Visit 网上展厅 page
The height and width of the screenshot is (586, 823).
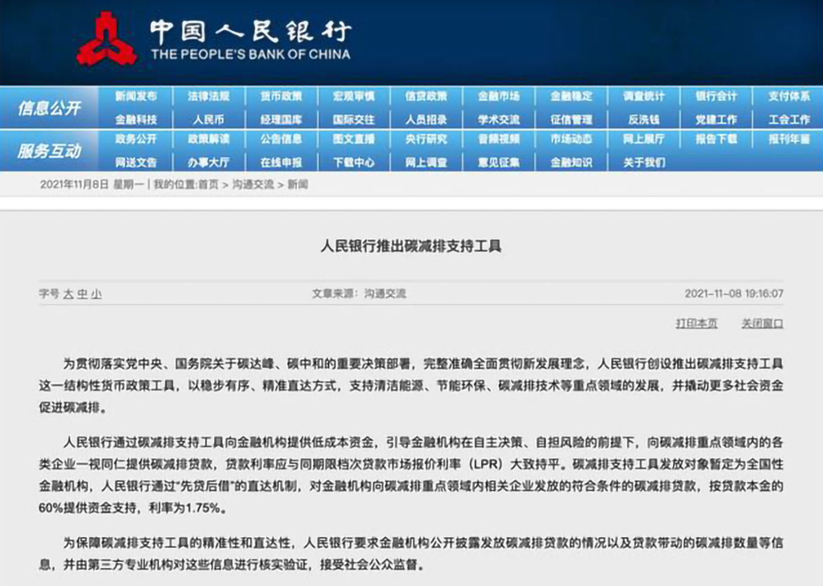(643, 139)
